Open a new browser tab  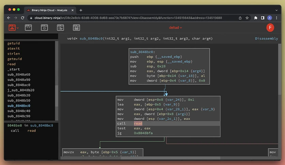click(81, 10)
